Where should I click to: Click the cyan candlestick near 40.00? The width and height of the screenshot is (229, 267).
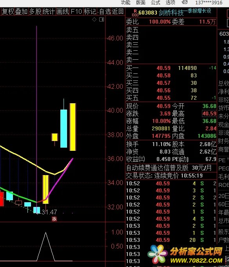[x=64, y=128]
